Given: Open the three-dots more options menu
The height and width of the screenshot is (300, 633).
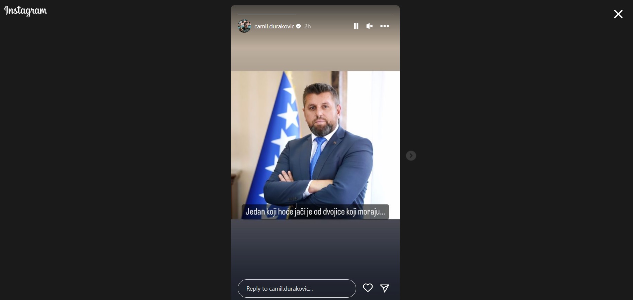Looking at the screenshot, I should point(385,26).
